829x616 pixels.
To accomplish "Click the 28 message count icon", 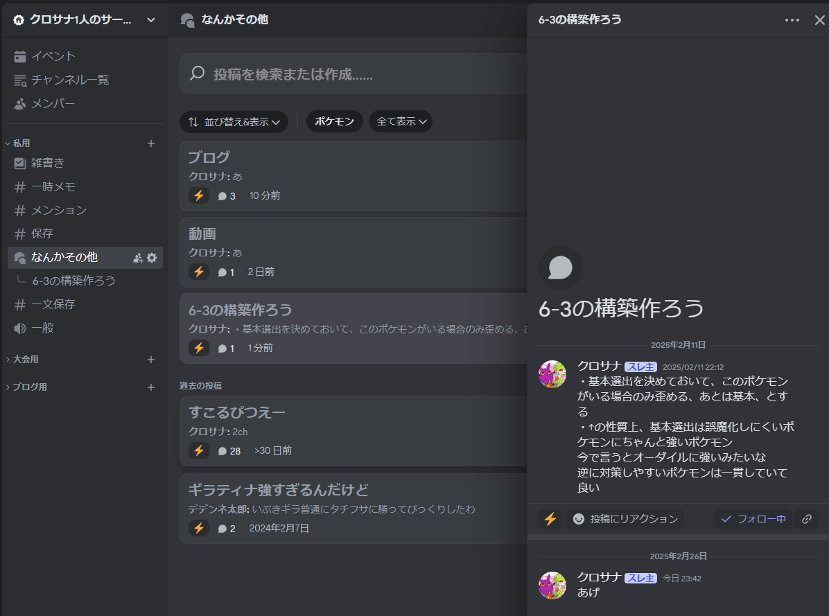I will pos(222,451).
